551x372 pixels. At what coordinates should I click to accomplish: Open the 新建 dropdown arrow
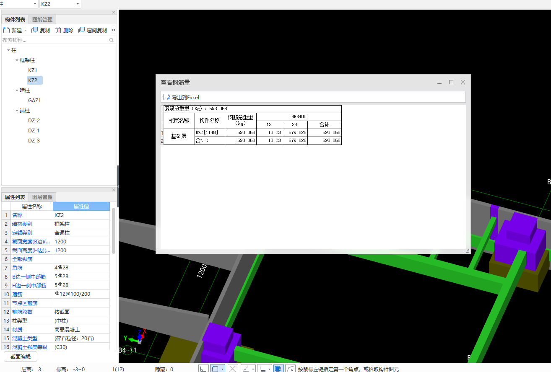pyautogui.click(x=26, y=30)
